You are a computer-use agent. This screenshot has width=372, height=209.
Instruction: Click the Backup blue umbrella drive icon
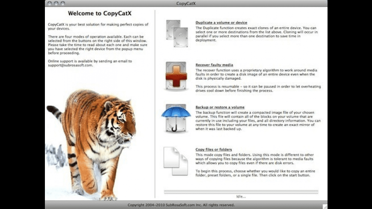pyautogui.click(x=176, y=118)
